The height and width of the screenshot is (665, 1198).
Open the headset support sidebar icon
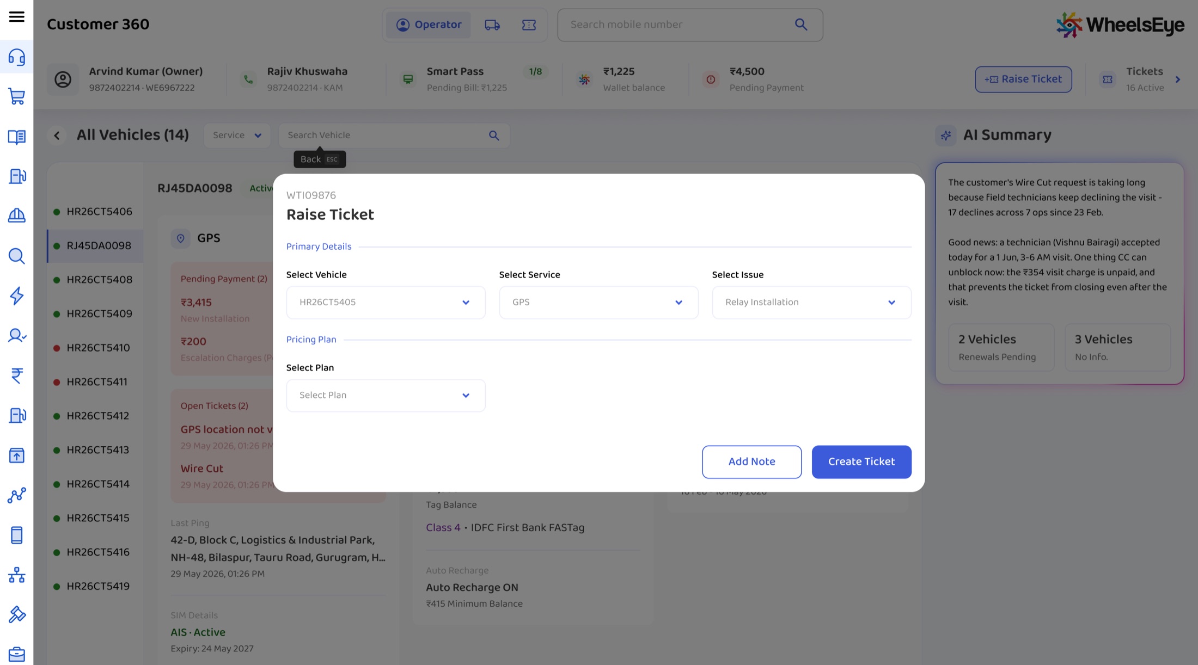[x=16, y=57]
